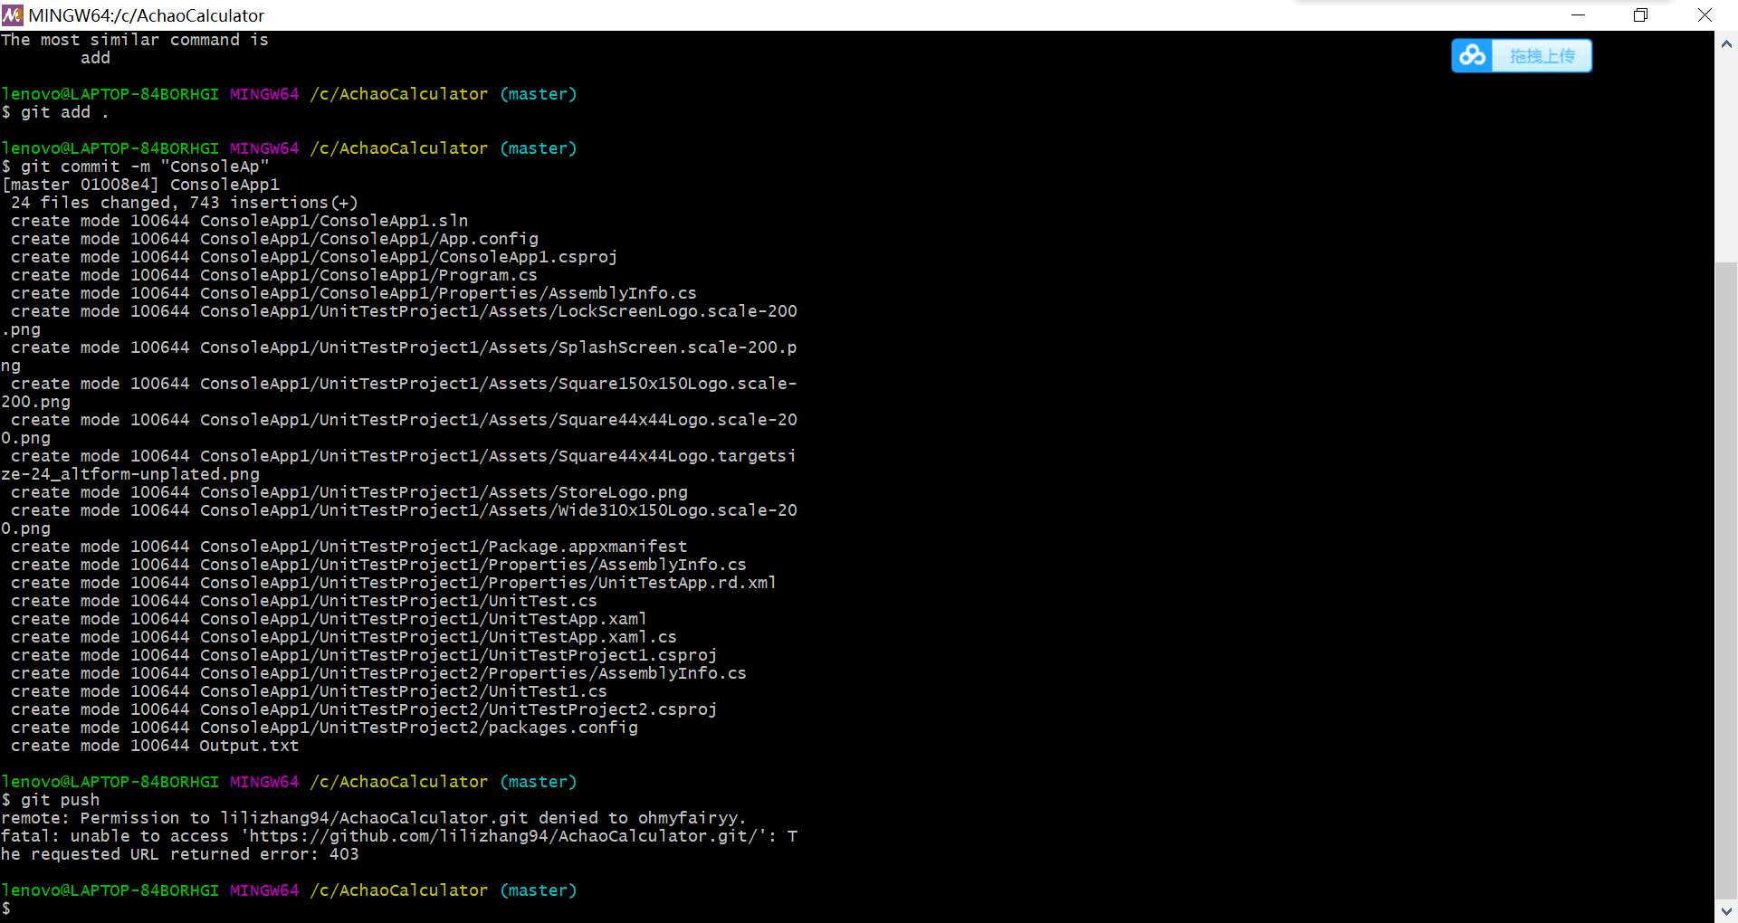The height and width of the screenshot is (923, 1738).
Task: Click the 'git push' command text
Action: [60, 800]
